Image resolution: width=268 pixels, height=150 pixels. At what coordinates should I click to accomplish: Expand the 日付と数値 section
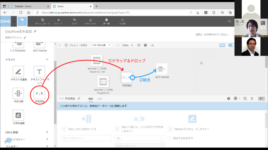pos(47,132)
